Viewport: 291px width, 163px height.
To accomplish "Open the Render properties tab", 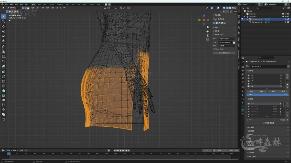I will point(243,67).
